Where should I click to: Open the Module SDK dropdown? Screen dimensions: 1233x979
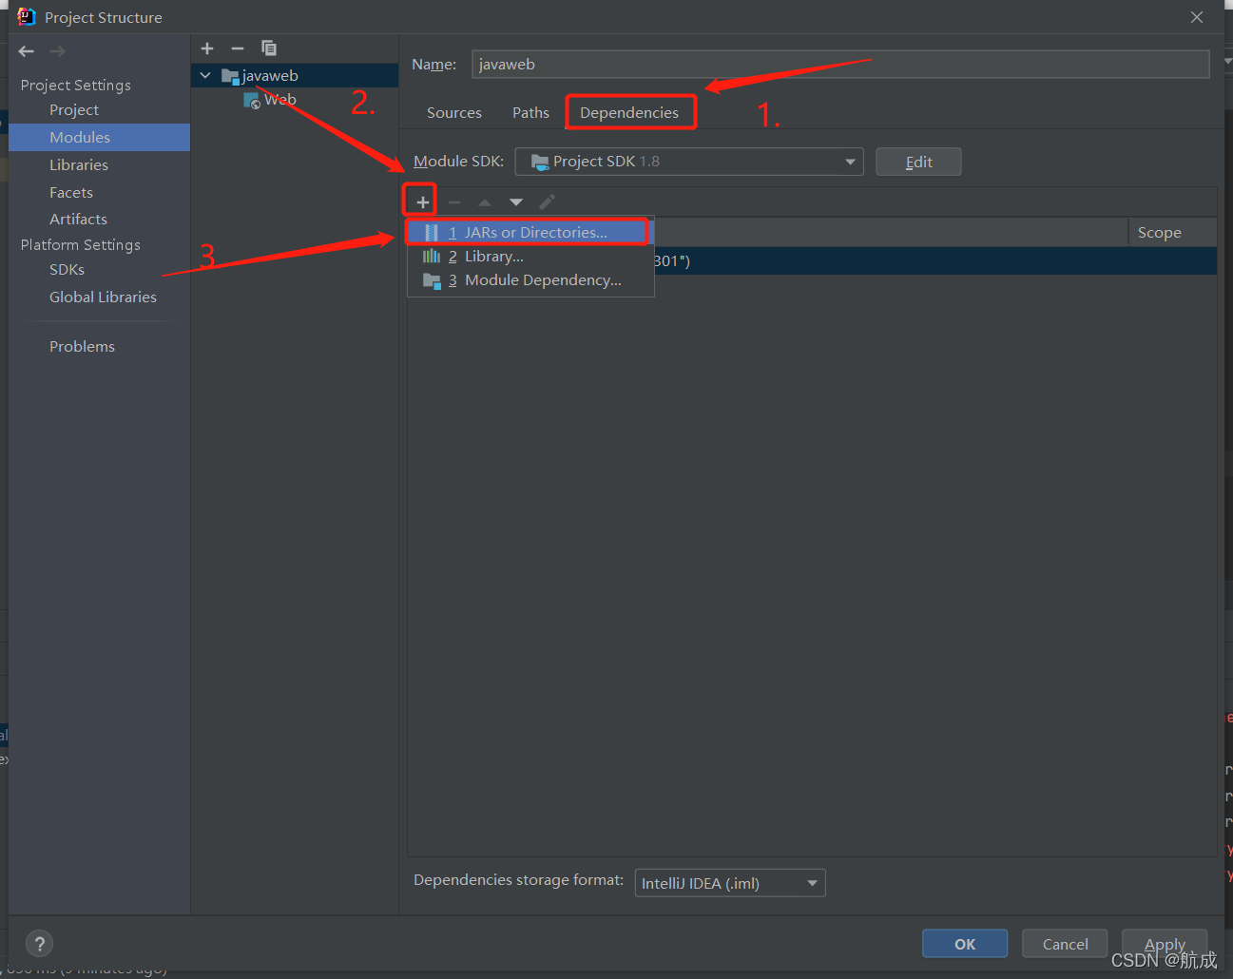pyautogui.click(x=689, y=162)
